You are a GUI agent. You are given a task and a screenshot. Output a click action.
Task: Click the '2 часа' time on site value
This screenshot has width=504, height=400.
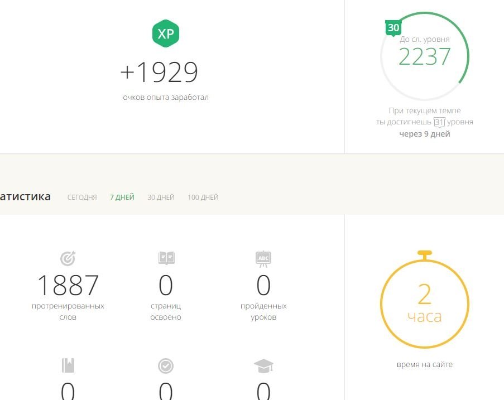(424, 304)
